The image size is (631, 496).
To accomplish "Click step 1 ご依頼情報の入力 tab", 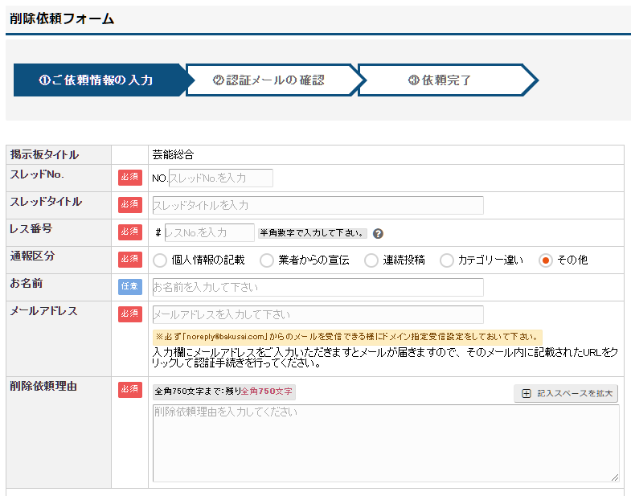I will pyautogui.click(x=96, y=80).
